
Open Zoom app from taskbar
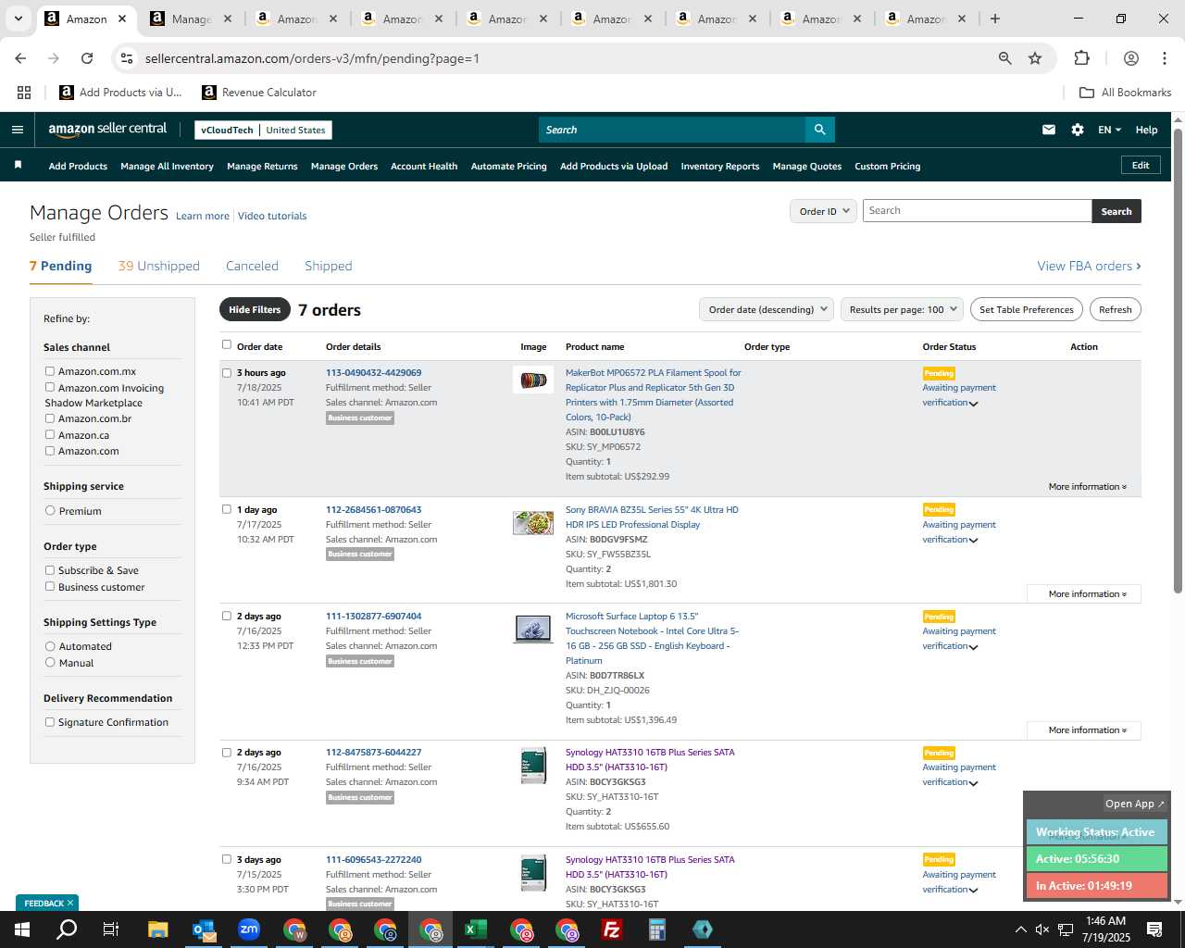coord(249,929)
